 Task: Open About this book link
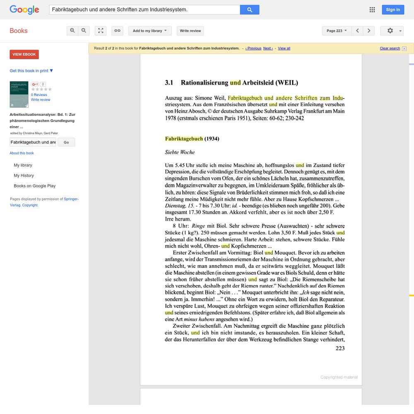pos(22,153)
